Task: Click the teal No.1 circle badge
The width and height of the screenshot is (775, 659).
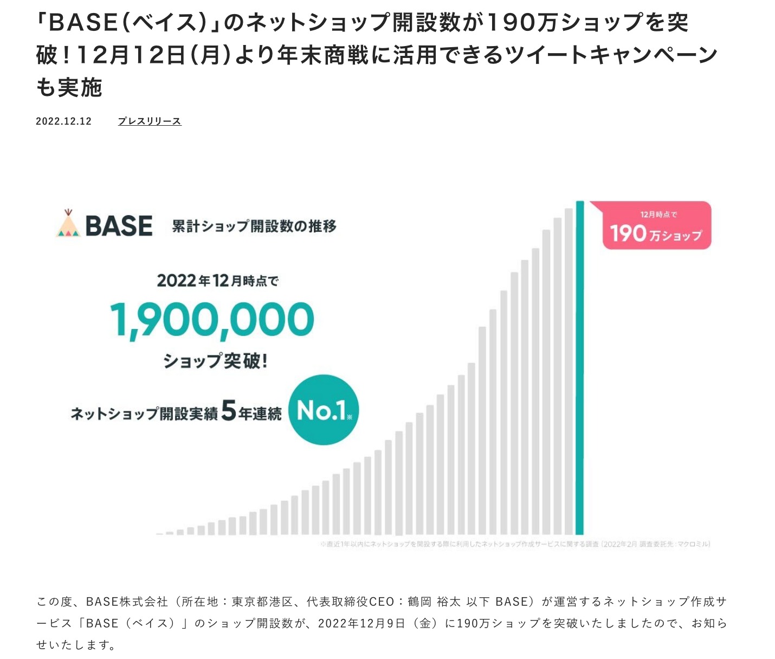Action: [x=323, y=410]
